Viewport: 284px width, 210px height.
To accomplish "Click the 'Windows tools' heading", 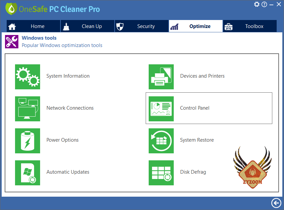I will click(39, 38).
